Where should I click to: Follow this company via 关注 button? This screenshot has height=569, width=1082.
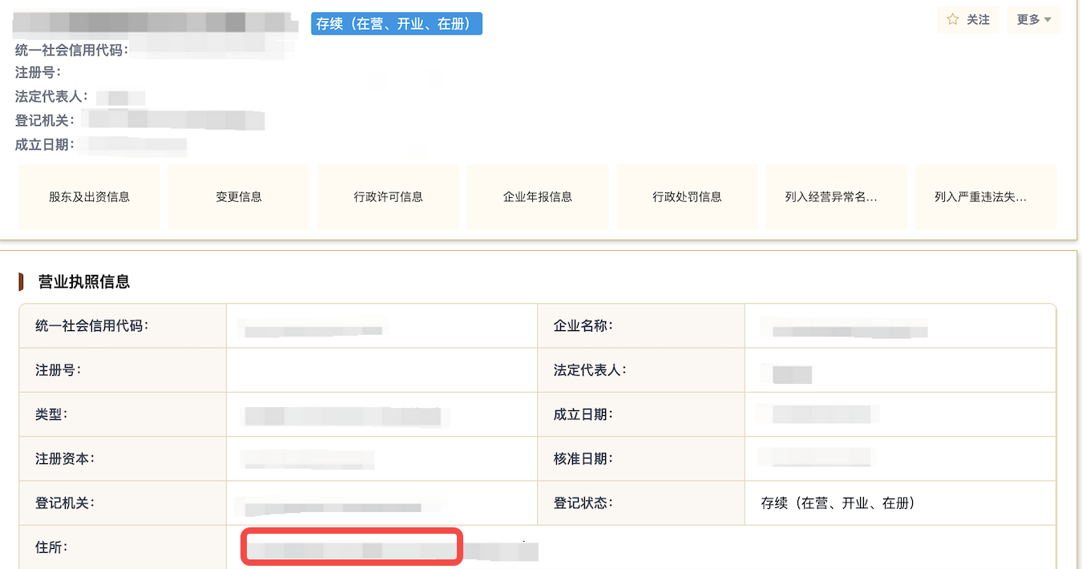[x=968, y=20]
